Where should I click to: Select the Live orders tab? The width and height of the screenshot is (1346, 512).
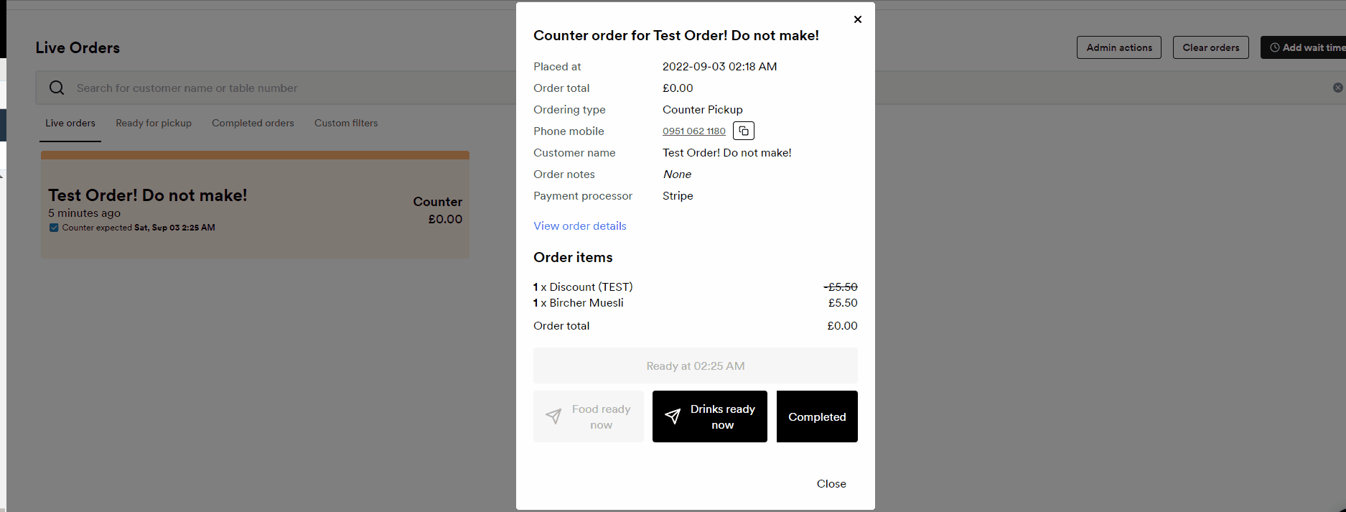(x=70, y=123)
